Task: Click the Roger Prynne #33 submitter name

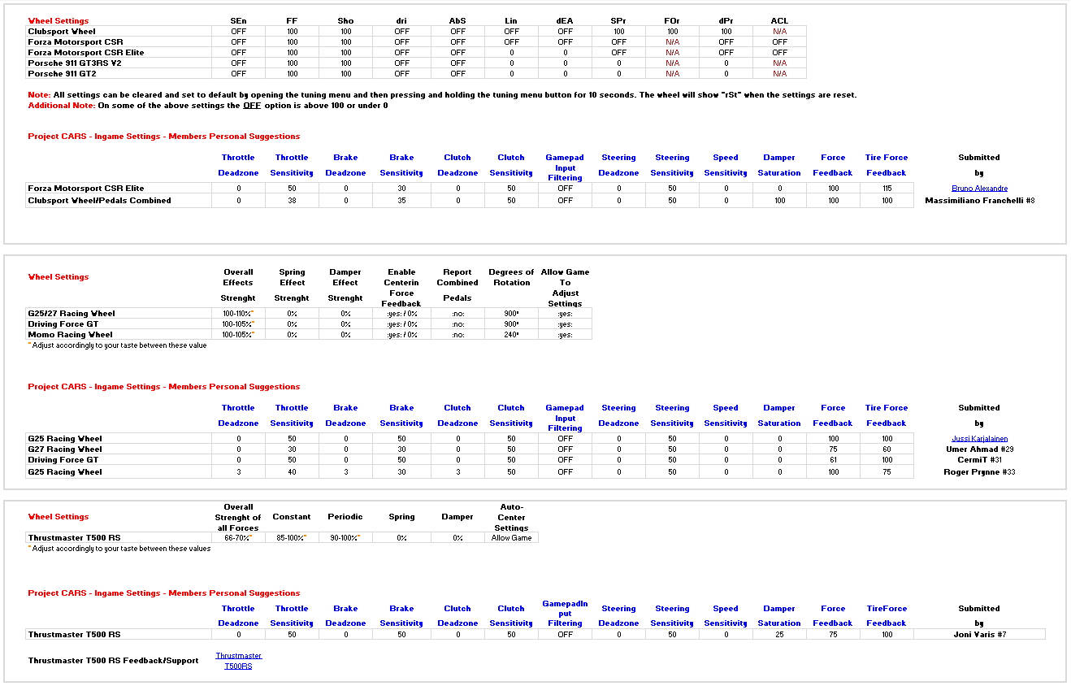Action: coord(979,472)
